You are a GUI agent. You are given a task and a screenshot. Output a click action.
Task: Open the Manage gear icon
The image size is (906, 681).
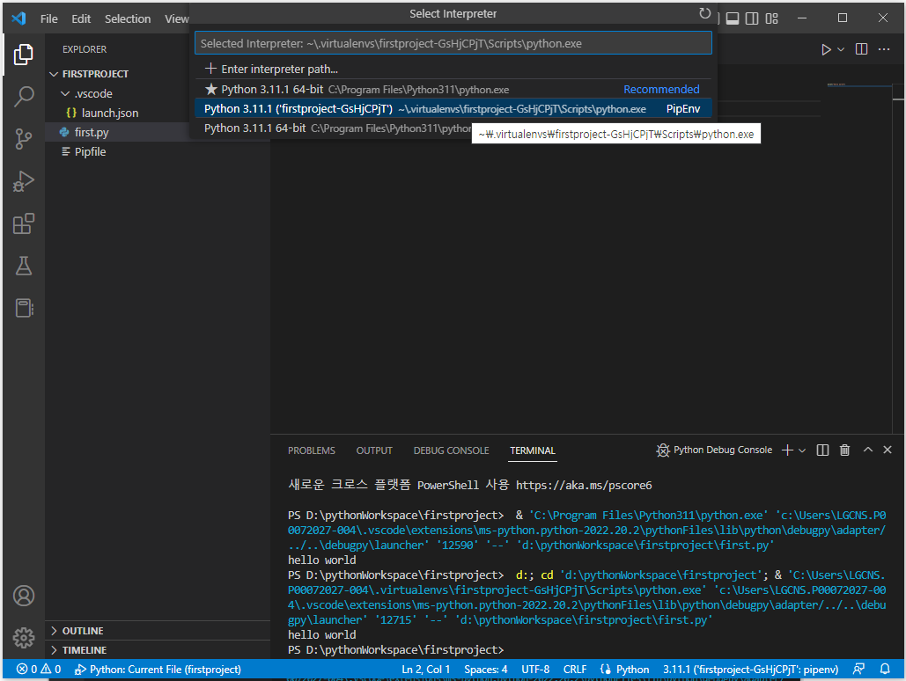tap(23, 638)
